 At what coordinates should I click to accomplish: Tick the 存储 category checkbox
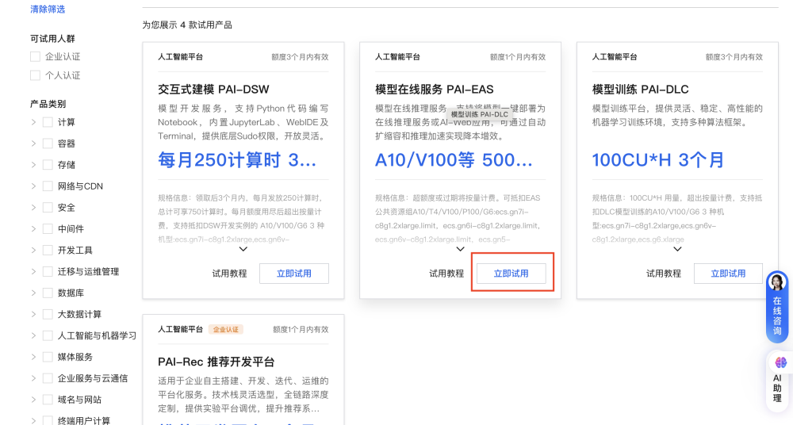click(48, 164)
